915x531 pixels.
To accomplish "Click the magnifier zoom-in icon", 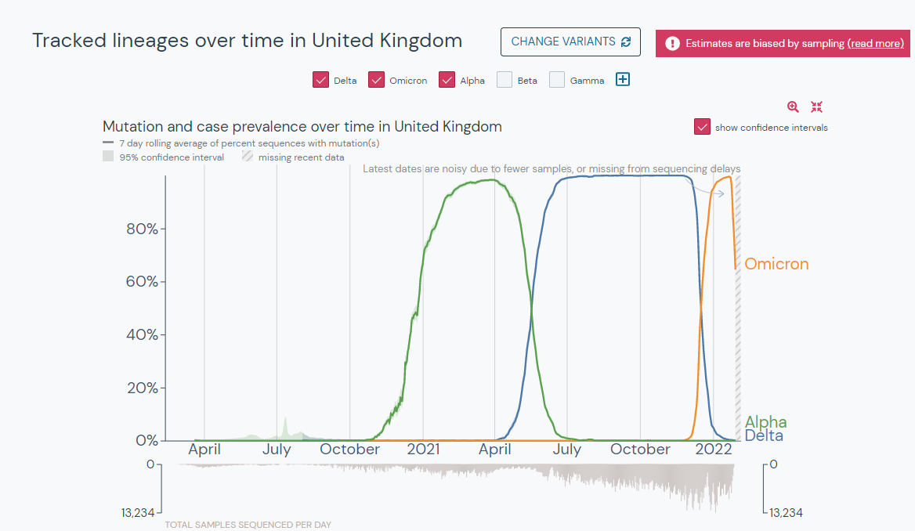I will click(793, 107).
